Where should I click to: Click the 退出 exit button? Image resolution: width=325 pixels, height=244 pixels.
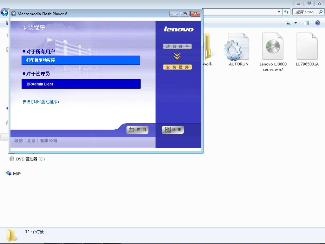[x=173, y=130]
